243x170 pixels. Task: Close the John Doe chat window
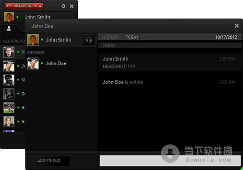[x=237, y=26]
